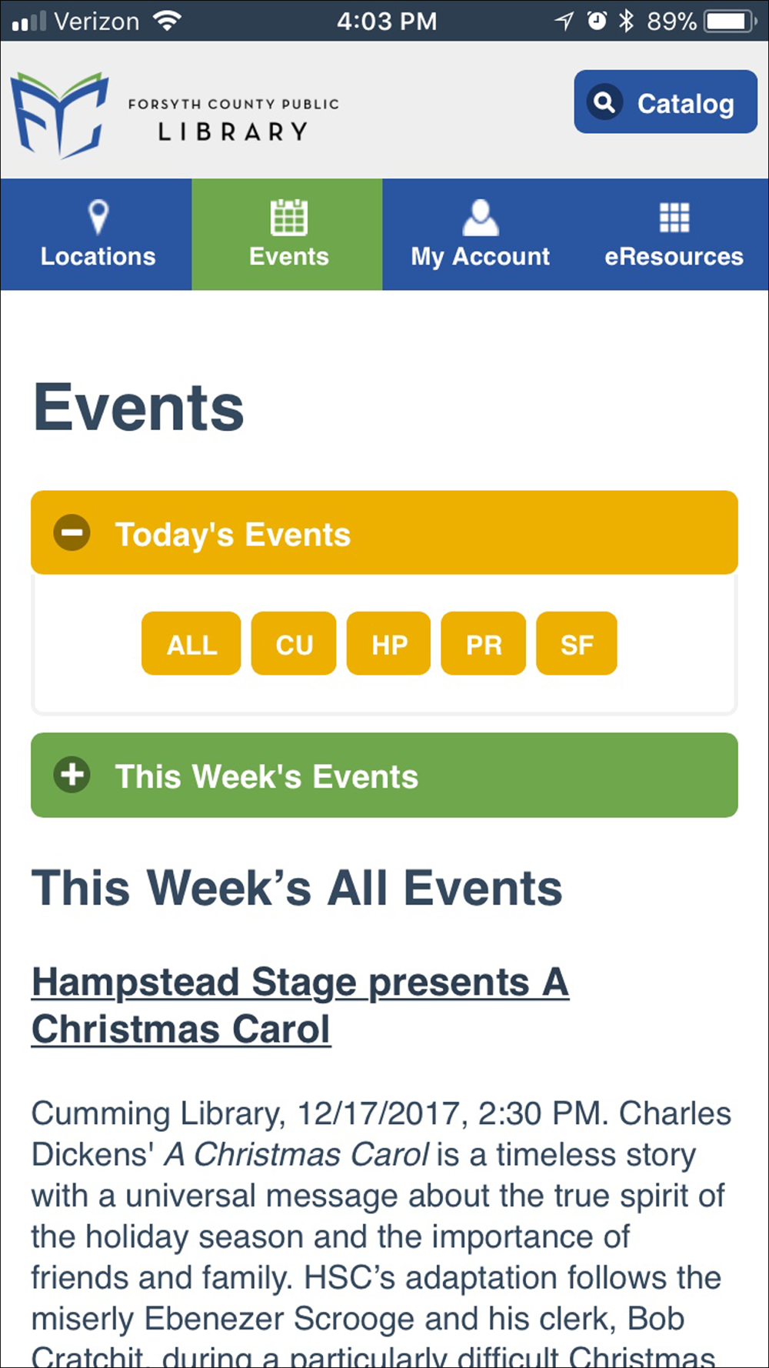Filter today's events by SF branch

[577, 643]
